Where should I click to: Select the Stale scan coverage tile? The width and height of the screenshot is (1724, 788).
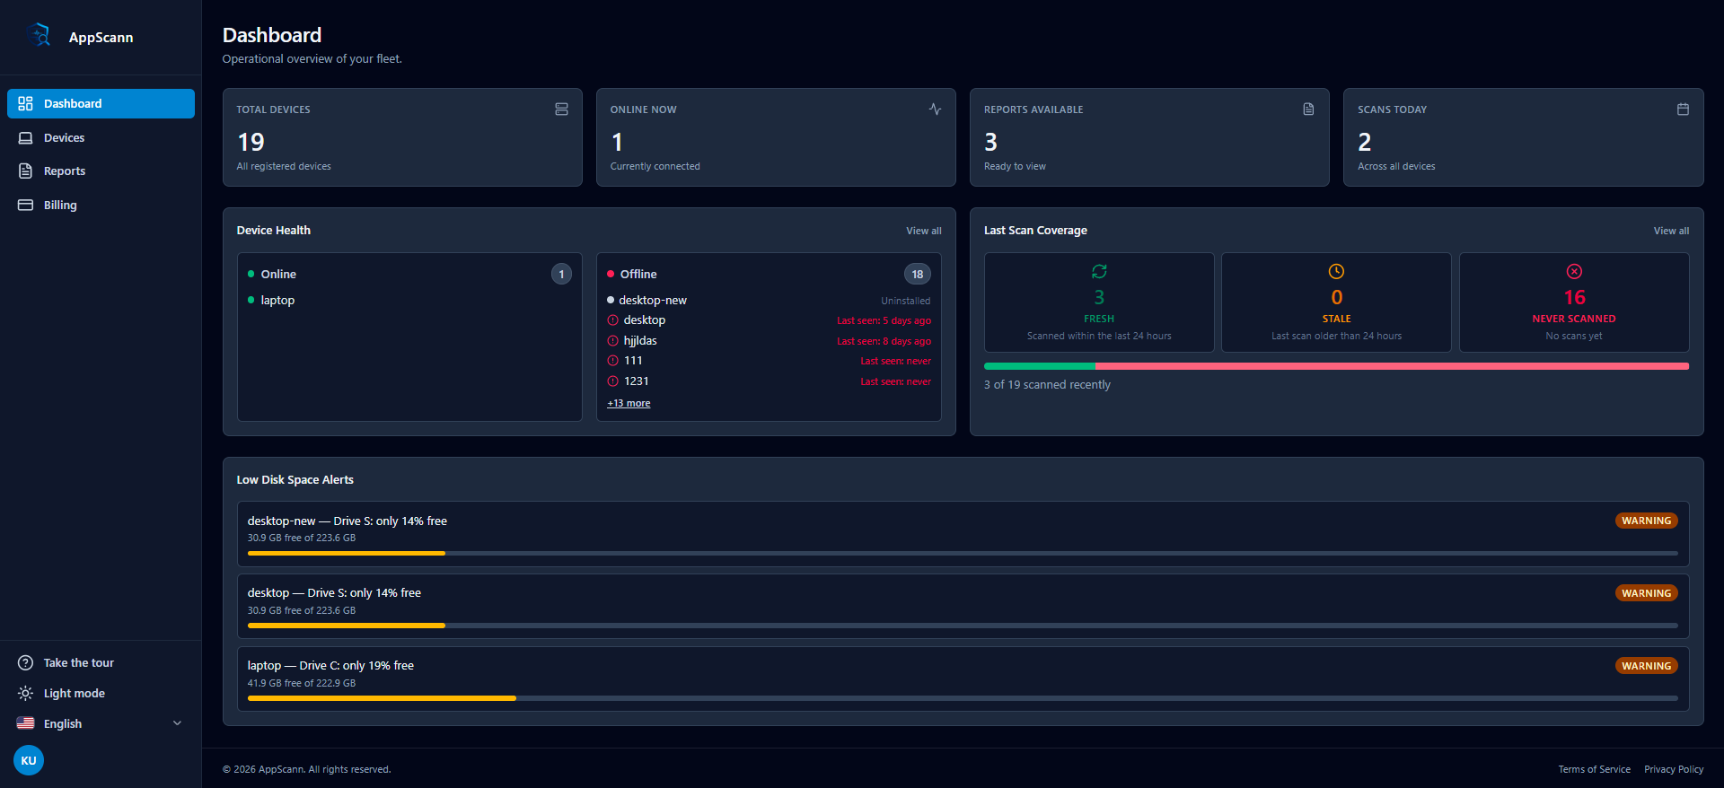(x=1336, y=302)
